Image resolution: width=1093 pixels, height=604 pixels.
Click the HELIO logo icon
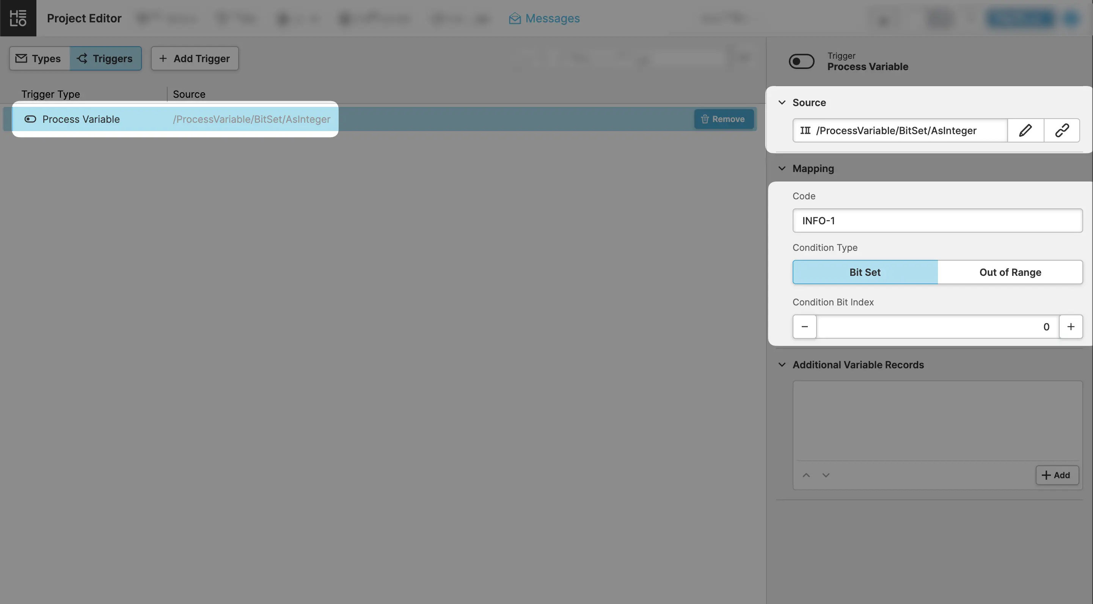pyautogui.click(x=18, y=18)
